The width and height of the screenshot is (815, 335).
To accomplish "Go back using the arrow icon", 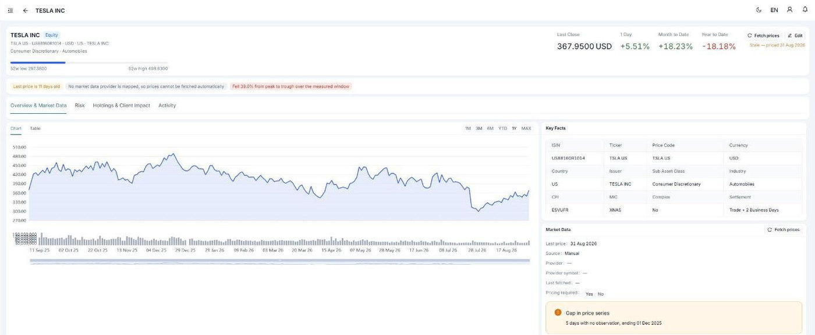I will point(26,10).
